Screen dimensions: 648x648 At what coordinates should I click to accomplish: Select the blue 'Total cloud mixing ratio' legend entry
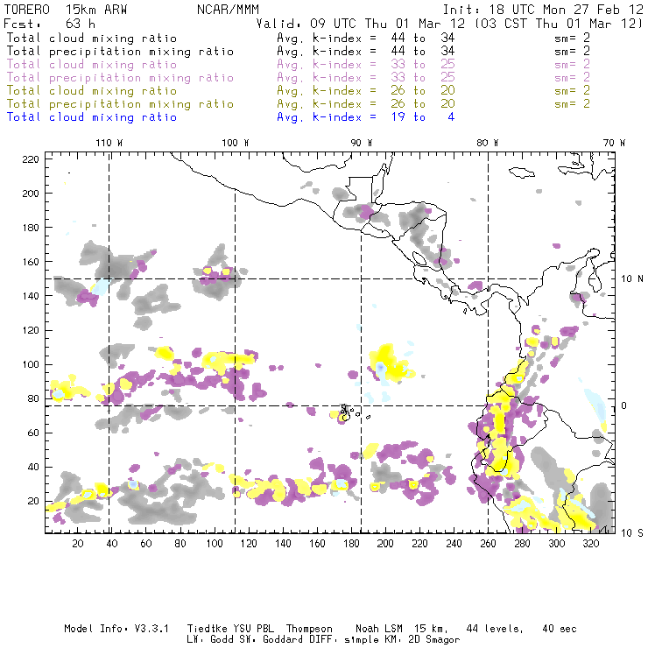pyautogui.click(x=92, y=117)
